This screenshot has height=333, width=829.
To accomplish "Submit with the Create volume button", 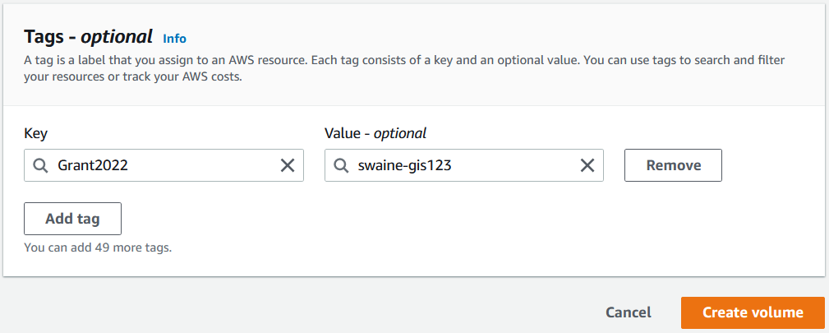I will tap(753, 312).
